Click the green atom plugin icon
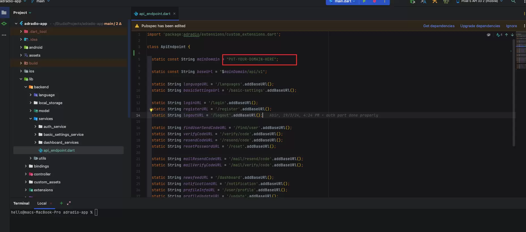The image size is (526, 232). (x=446, y=2)
